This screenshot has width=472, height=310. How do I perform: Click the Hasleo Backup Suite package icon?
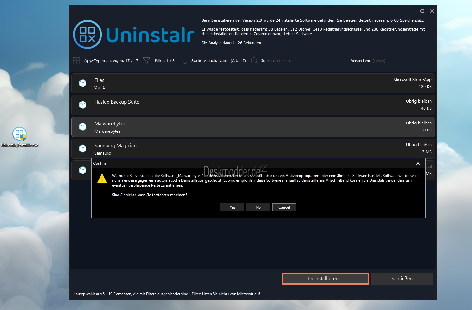point(83,105)
